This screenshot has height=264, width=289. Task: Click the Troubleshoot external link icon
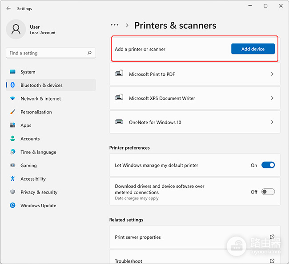pos(272,261)
